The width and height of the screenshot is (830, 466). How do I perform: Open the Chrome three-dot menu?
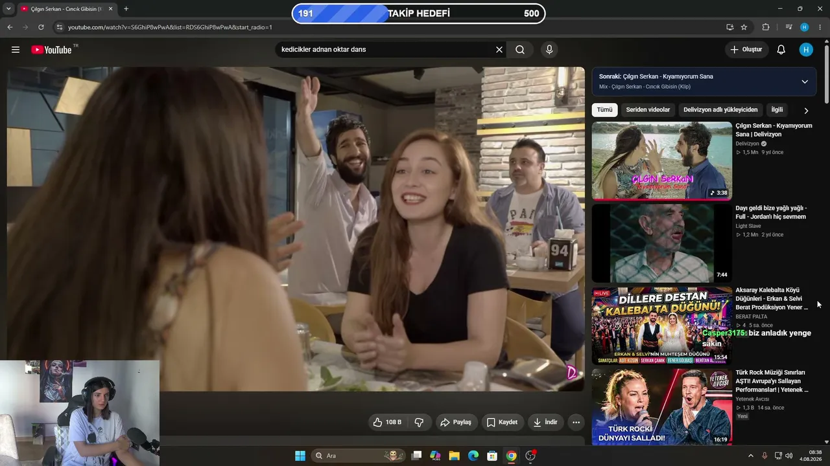820,27
